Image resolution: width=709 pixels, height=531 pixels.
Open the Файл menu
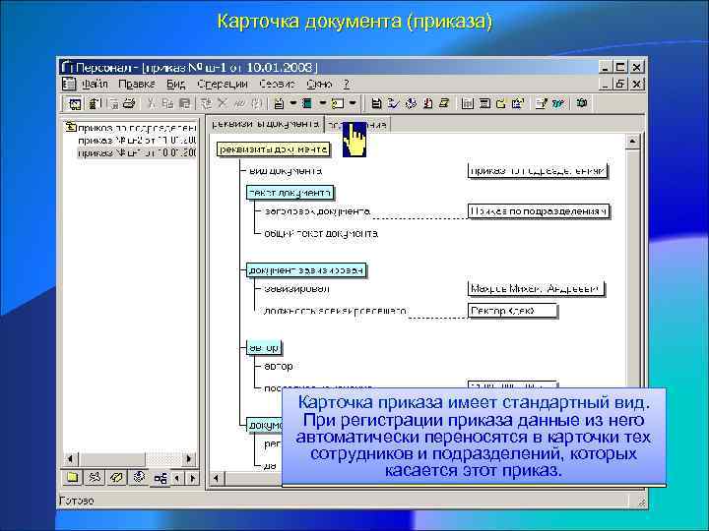95,84
